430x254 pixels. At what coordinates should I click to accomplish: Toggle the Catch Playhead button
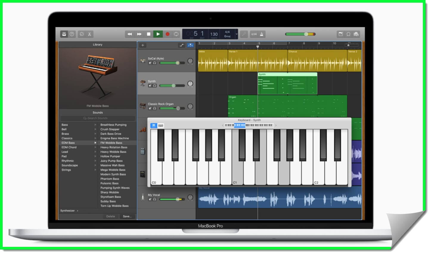pos(190,45)
